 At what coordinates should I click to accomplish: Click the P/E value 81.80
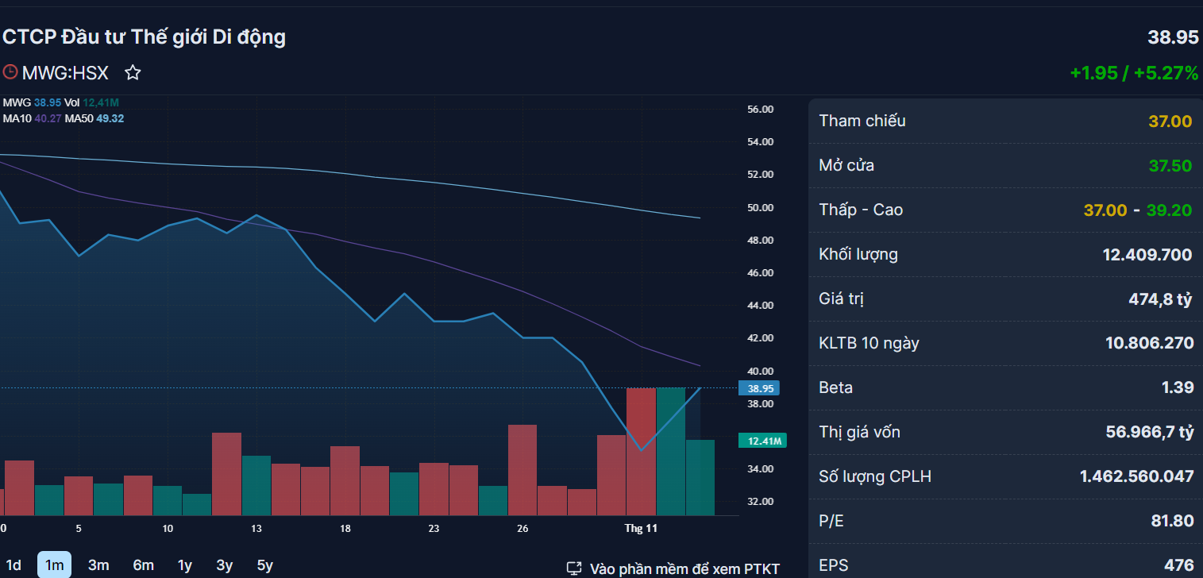pos(1172,522)
